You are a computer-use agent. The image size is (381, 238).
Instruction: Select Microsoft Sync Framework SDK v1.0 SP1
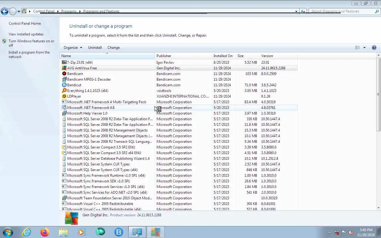point(179,181)
